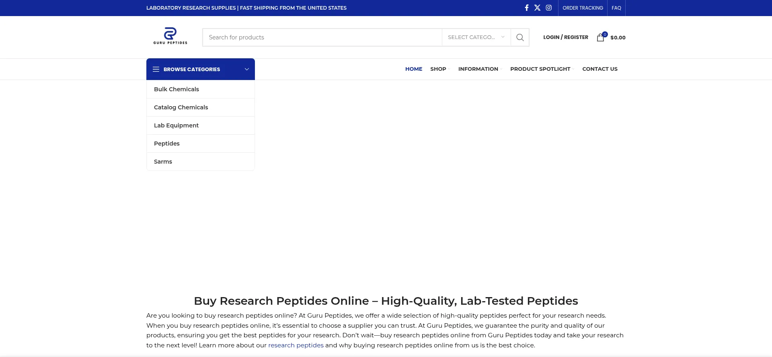Screen dimensions: 772x357
Task: Collapse Browse Categories via chevron arrow
Action: click(246, 69)
